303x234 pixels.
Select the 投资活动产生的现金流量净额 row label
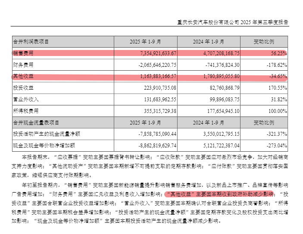coord(47,134)
